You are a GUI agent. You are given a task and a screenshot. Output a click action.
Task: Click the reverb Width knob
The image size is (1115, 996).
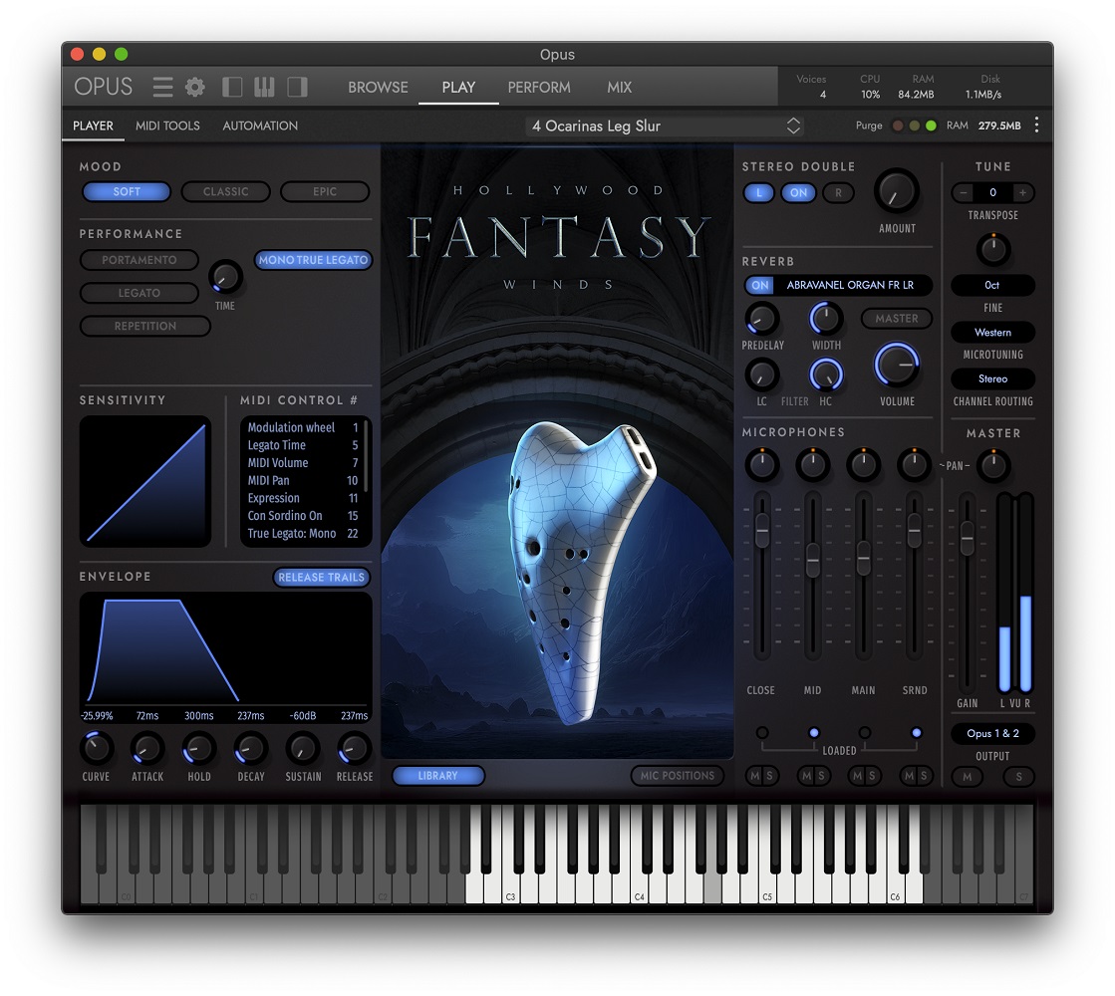click(826, 319)
